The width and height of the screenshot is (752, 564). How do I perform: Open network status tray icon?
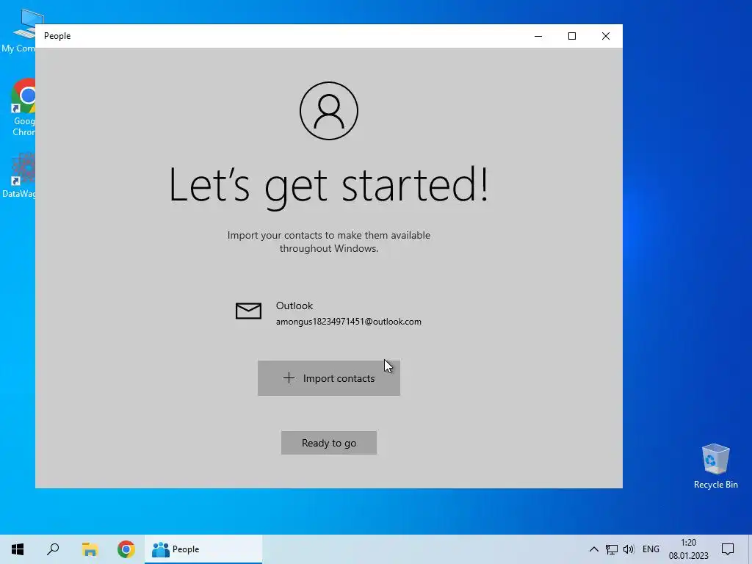click(x=612, y=549)
